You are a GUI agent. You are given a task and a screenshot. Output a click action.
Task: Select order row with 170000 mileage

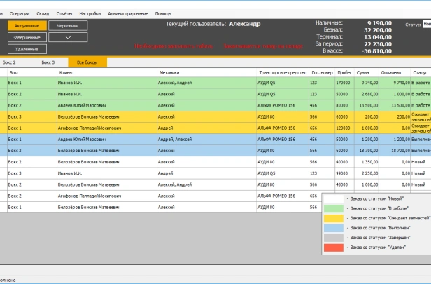coord(210,83)
